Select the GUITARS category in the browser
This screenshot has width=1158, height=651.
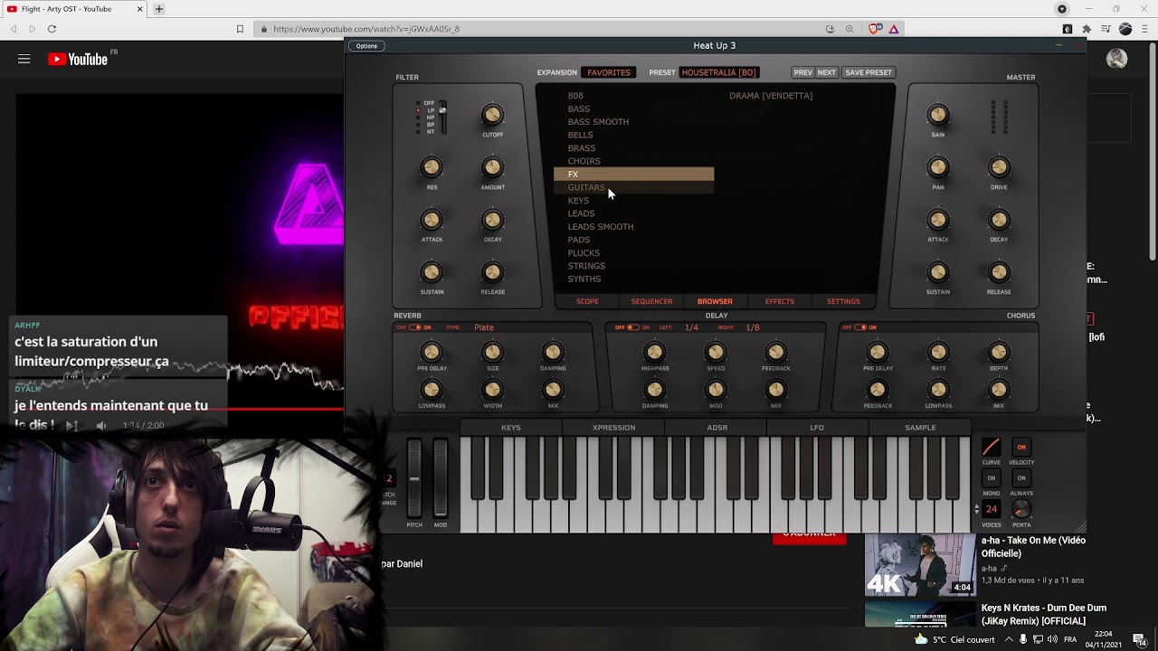pyautogui.click(x=633, y=187)
